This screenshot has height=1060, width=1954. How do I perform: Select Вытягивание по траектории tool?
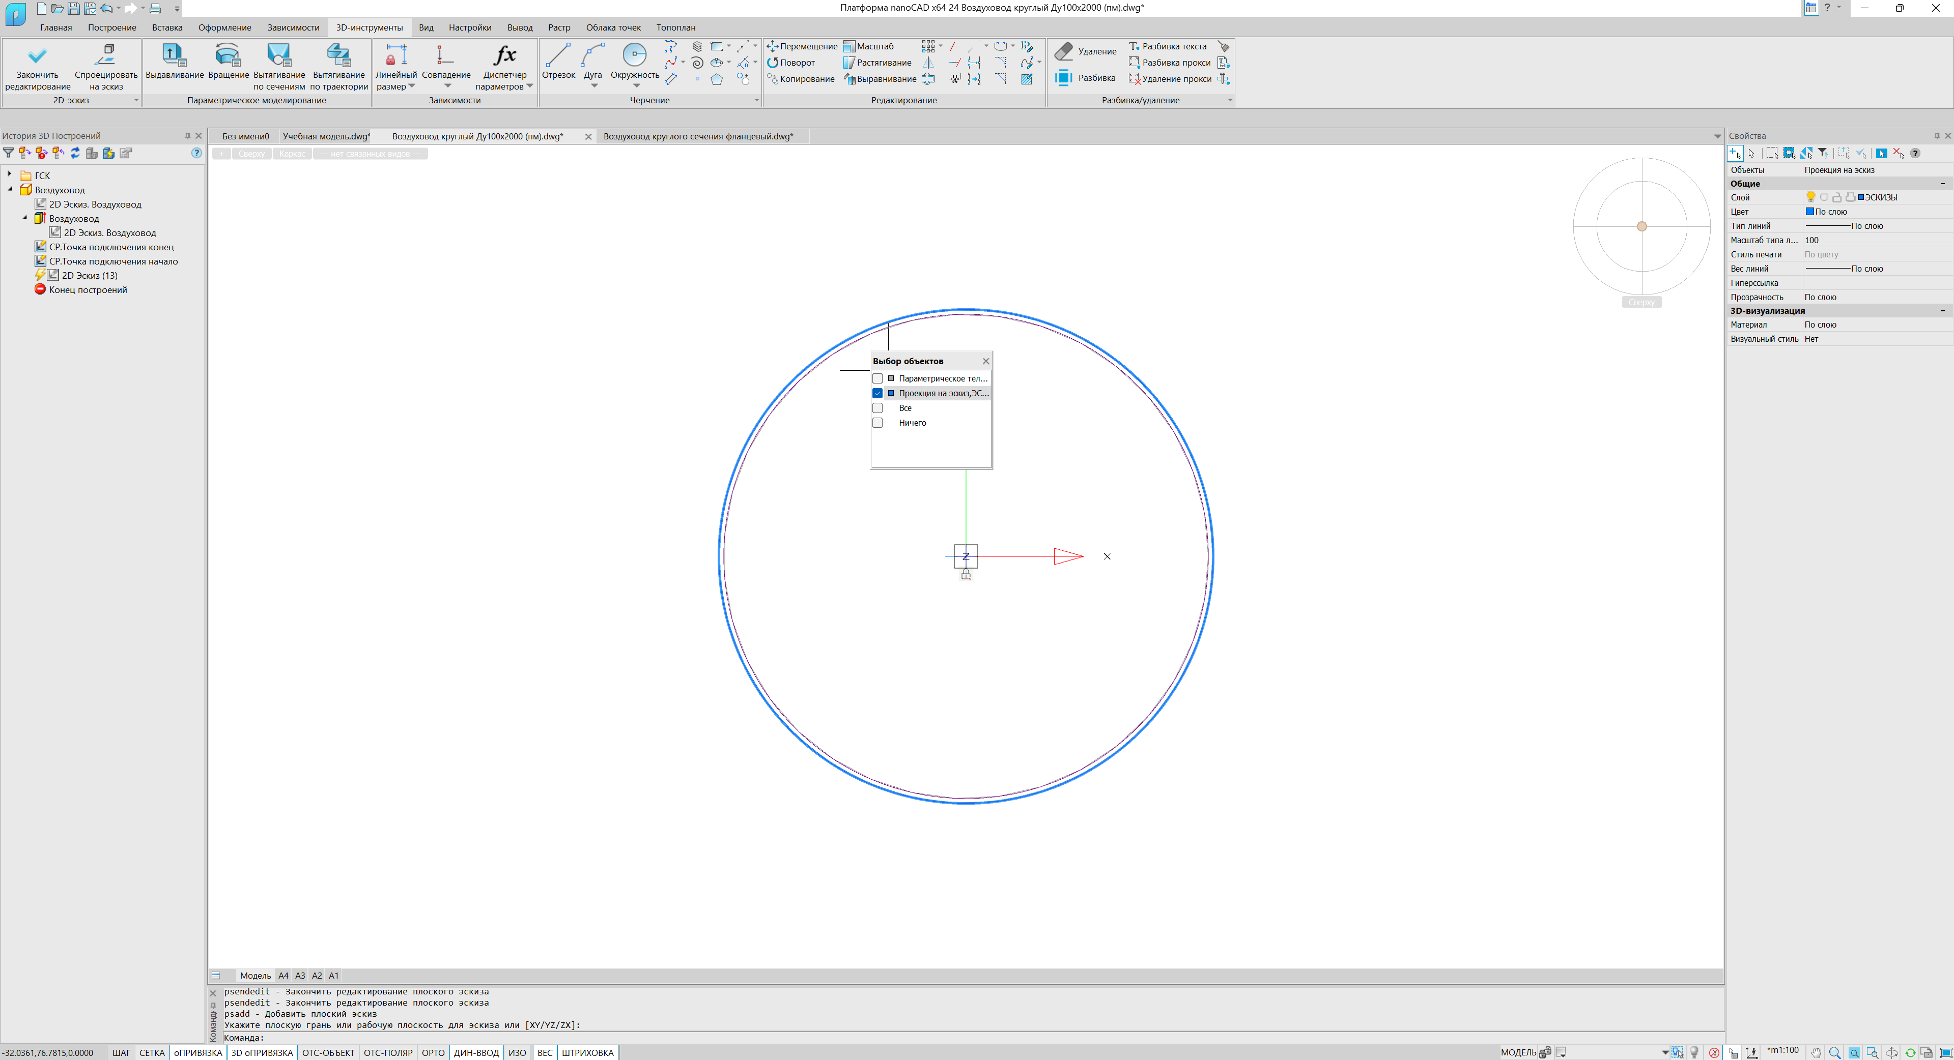point(338,56)
